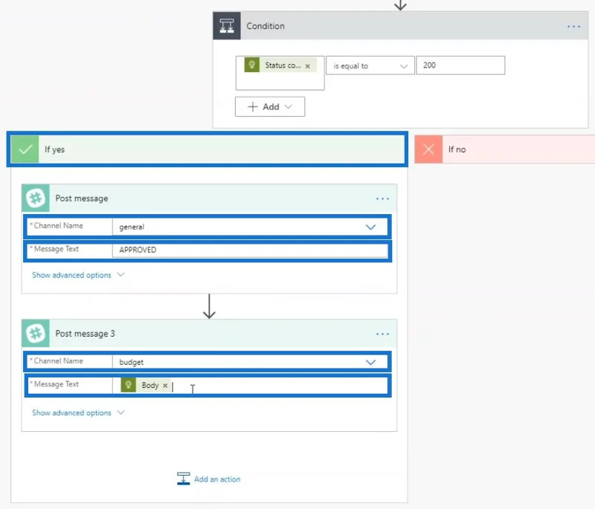Viewport: 595px width, 509px height.
Task: Open the 'is equal to' operator dropdown
Action: click(370, 66)
